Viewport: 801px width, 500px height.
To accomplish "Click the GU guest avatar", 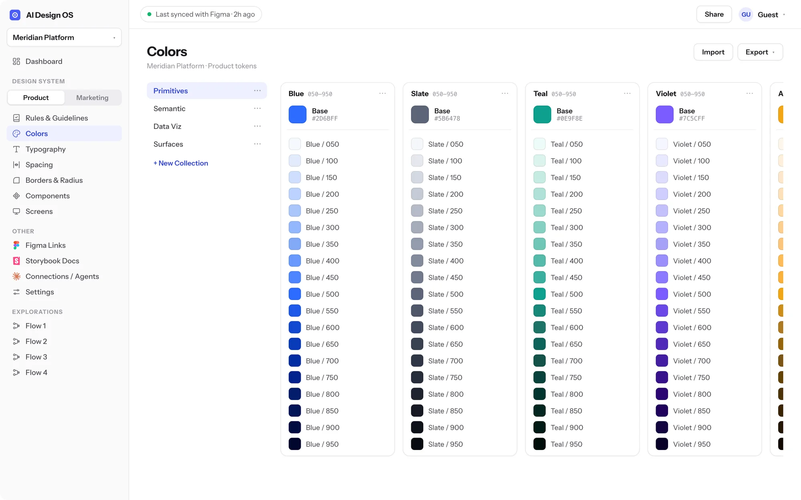I will 746,14.
